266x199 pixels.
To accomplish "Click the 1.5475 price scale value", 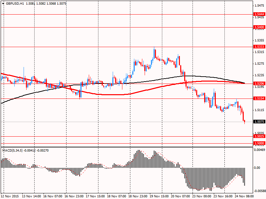I will point(259,6).
